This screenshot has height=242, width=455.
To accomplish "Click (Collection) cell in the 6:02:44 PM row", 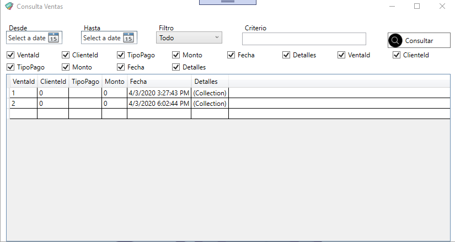I will 210,103.
